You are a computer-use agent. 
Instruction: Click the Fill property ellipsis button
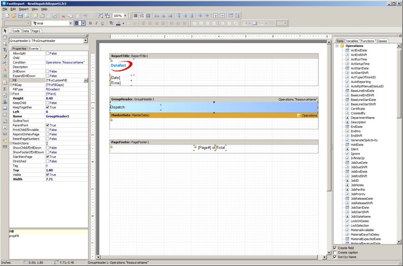(x=86, y=80)
